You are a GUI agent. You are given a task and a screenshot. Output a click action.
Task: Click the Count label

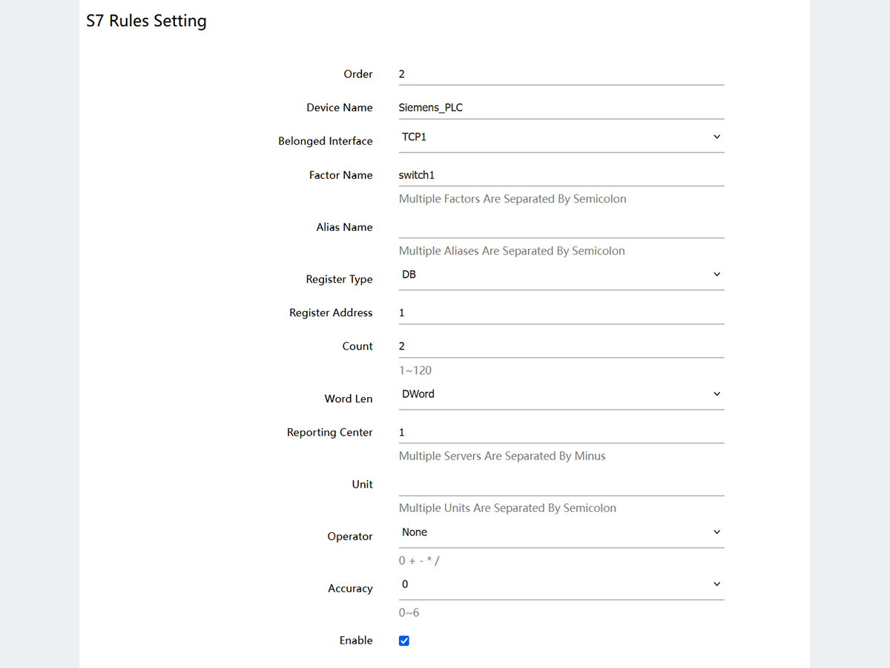click(x=357, y=347)
